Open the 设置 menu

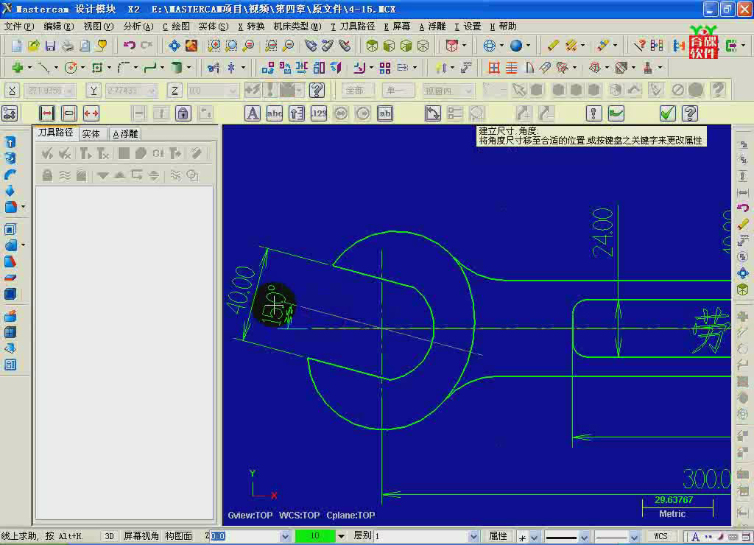468,27
